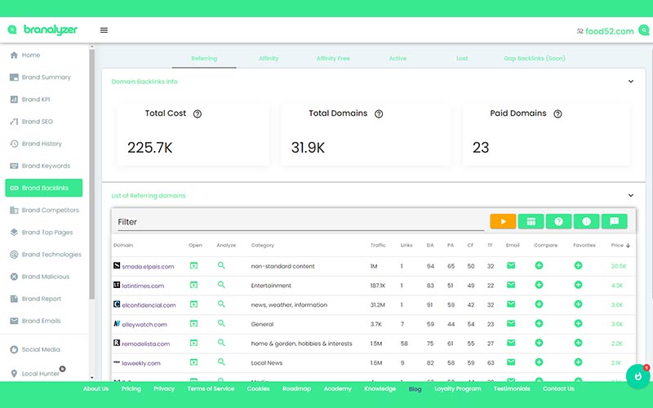Switch to the Active tab
Screen dimensions: 653x408
click(398, 58)
